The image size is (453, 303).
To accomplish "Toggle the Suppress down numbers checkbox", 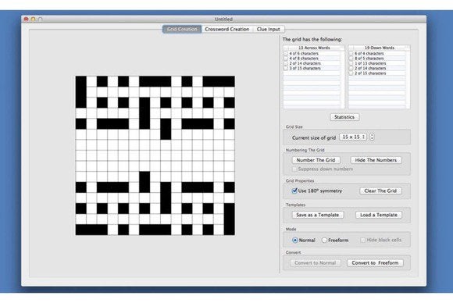I will (294, 169).
